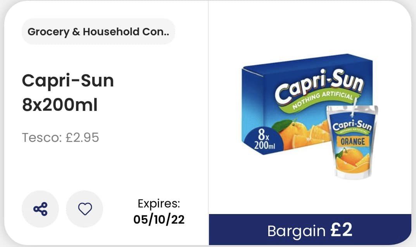Click the orange juice pouch image

351,147
